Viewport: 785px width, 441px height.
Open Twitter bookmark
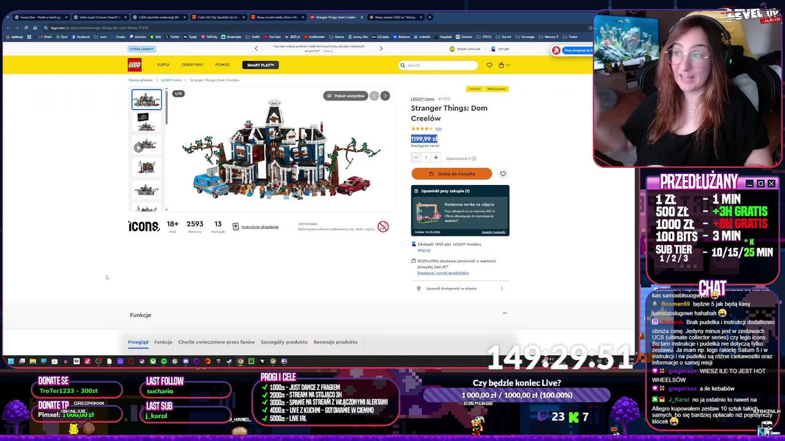pyautogui.click(x=172, y=37)
